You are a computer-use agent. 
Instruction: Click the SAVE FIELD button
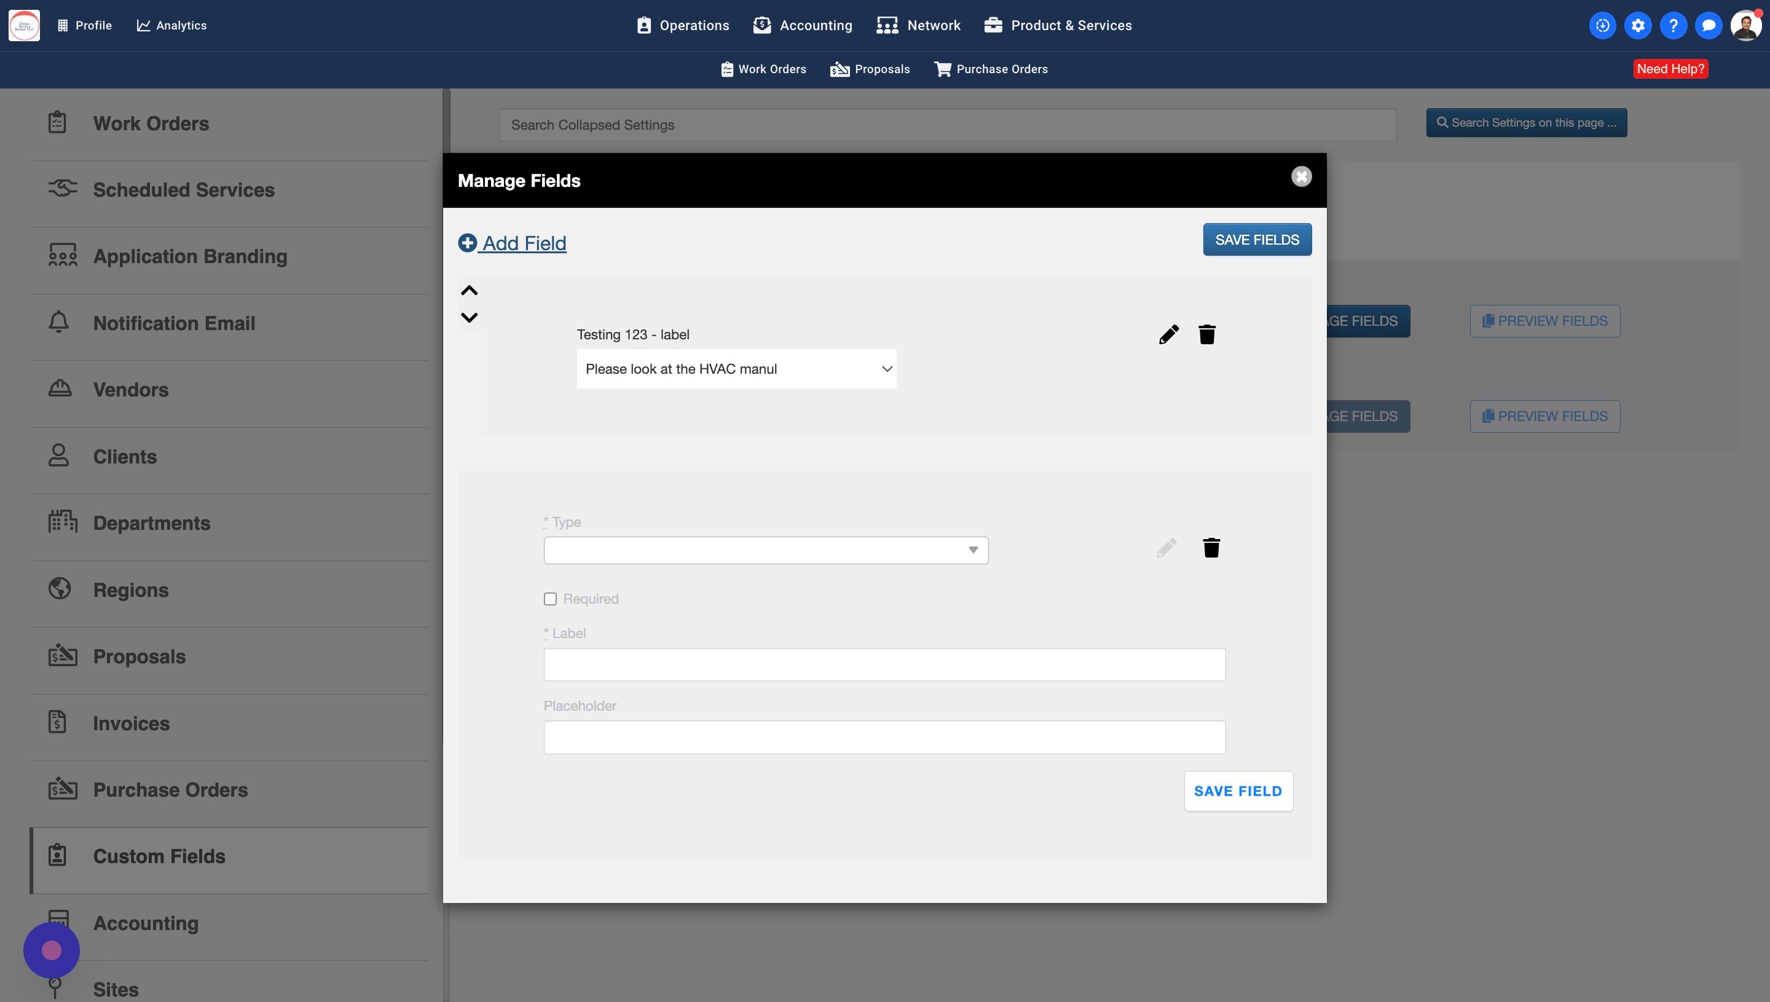1238,791
